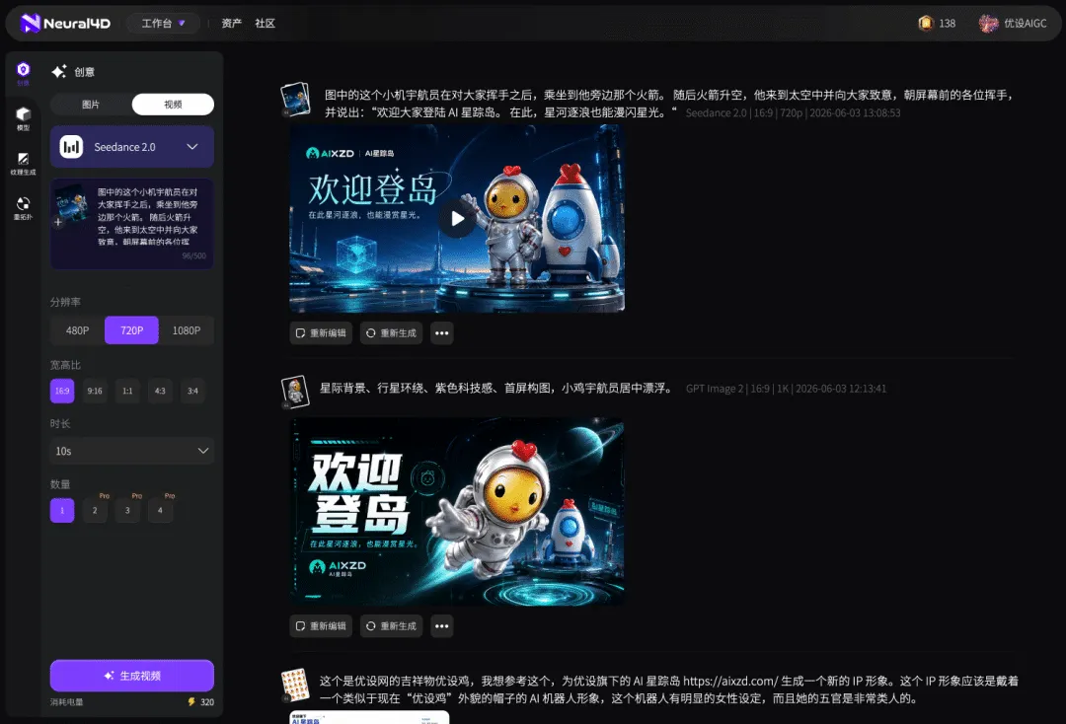
Task: Set quantity to 2 (Pro)
Action: tap(95, 510)
